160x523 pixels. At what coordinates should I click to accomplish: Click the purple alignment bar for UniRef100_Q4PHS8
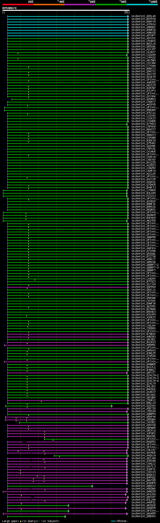tap(68, 287)
